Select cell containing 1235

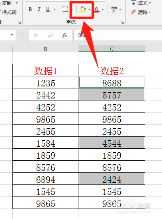pyautogui.click(x=46, y=82)
